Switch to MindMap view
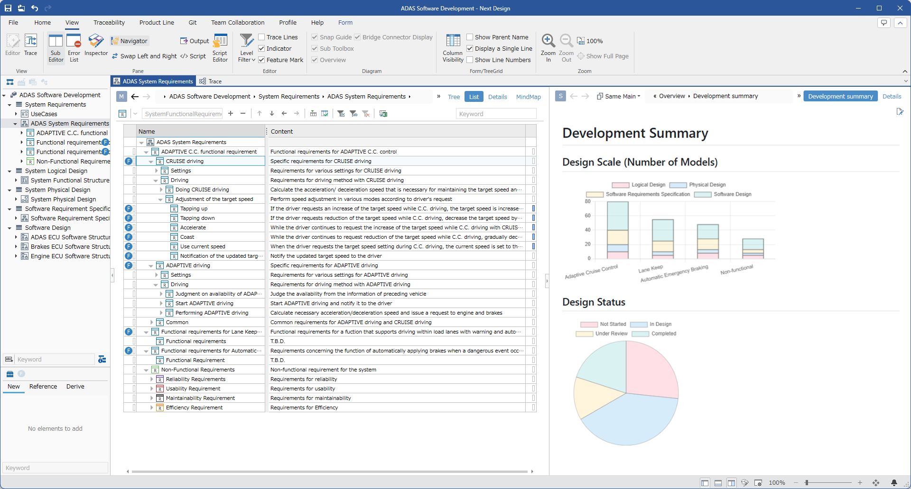This screenshot has height=489, width=911. [528, 97]
